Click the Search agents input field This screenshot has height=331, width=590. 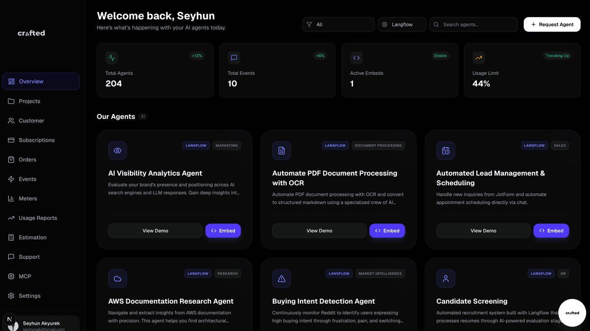[477, 25]
